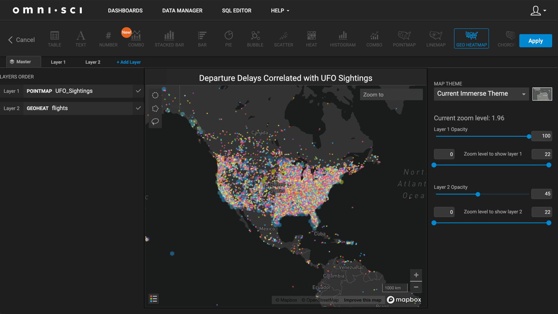Screen dimensions: 558x314
Task: Open the Map Theme dropdown
Action: (x=481, y=94)
